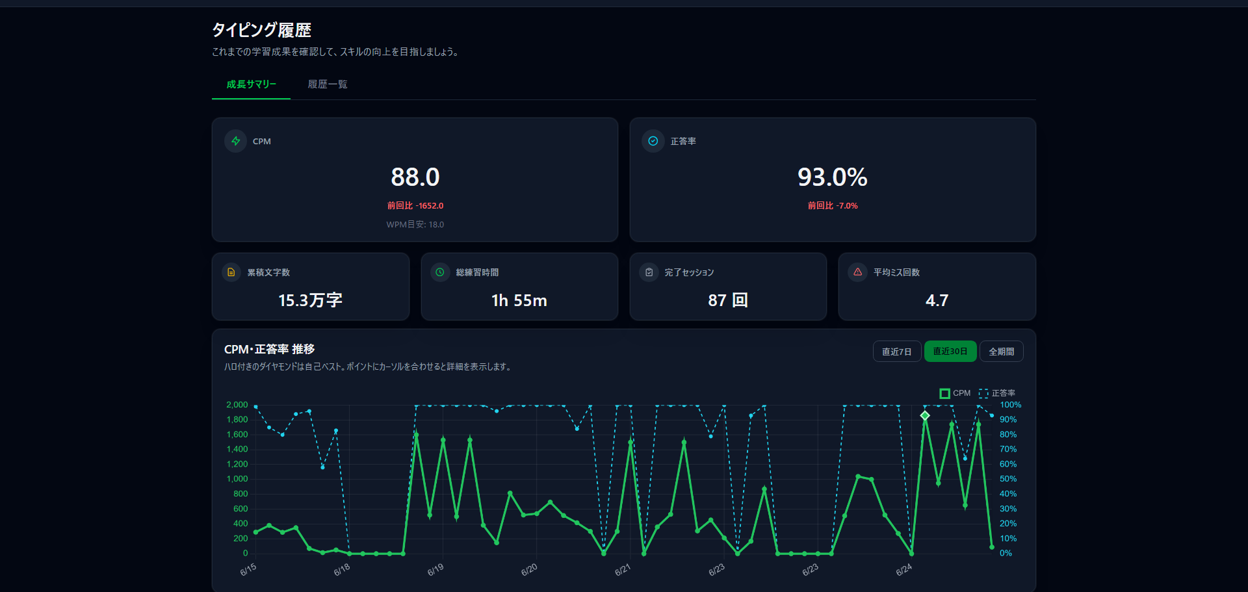Click the 87 回 sessions card
This screenshot has height=592, width=1248.
tap(728, 287)
